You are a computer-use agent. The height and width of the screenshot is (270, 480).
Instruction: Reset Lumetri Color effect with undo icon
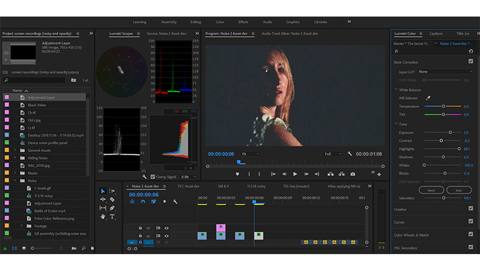471,51
